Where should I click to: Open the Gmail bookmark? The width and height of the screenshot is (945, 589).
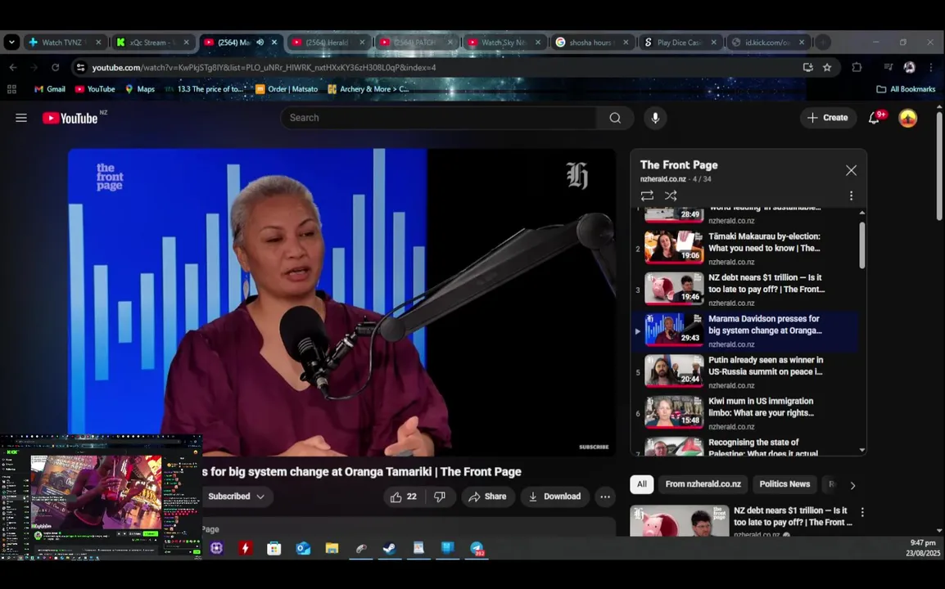49,89
